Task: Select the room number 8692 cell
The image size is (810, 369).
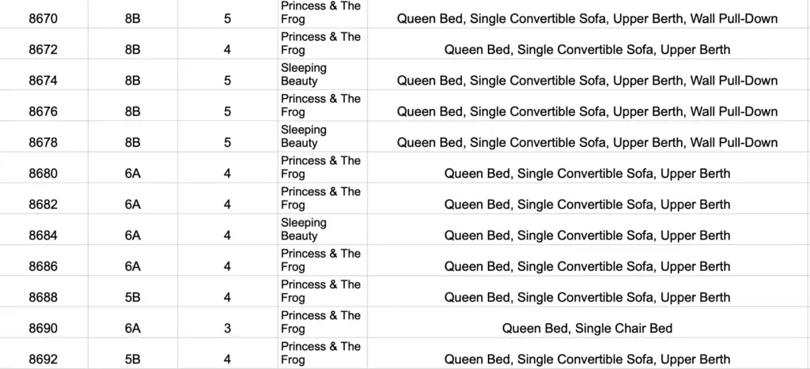Action: [43, 360]
